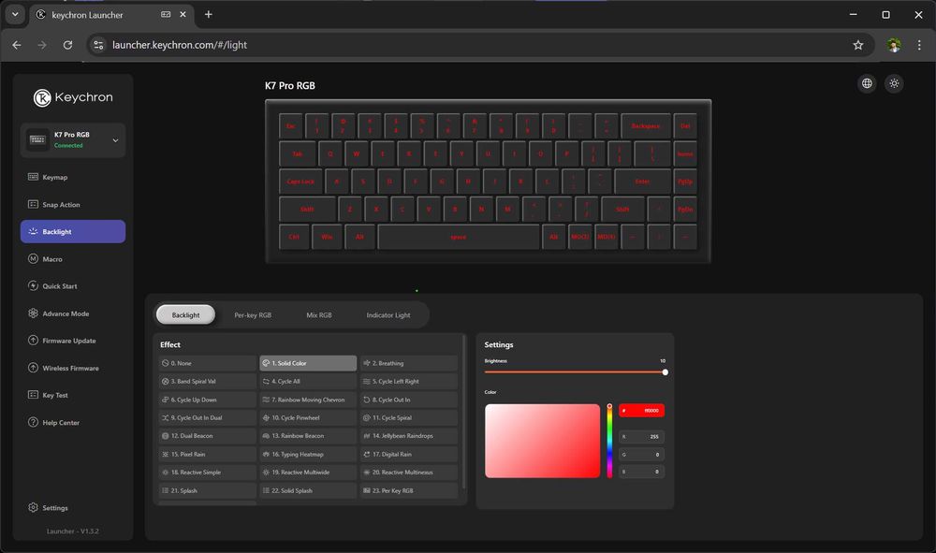Click the rainbow hue strip
Image resolution: width=936 pixels, height=553 pixels.
point(609,441)
